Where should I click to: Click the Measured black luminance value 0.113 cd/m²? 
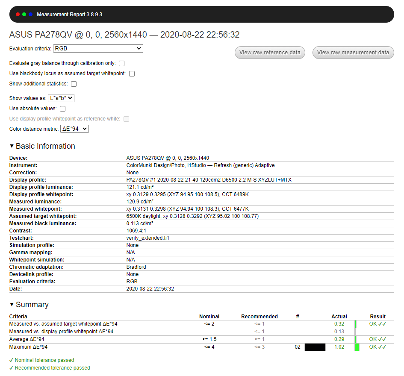[x=140, y=223]
